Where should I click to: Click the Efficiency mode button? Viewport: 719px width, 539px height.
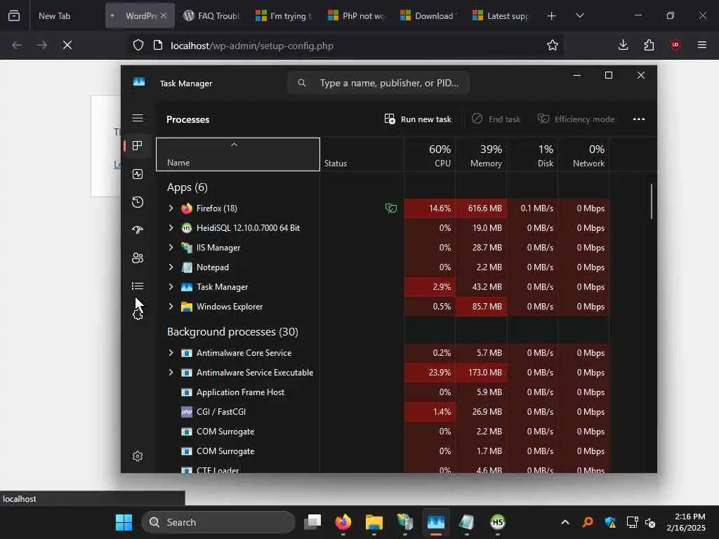576,119
